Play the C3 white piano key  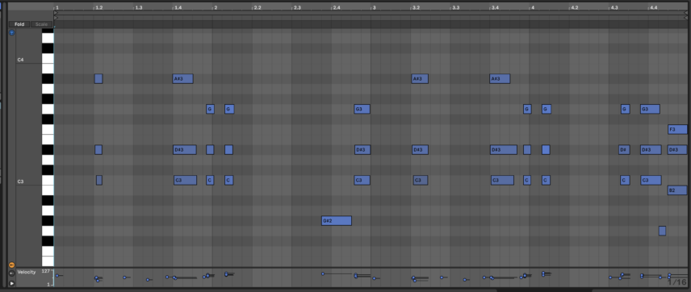tap(48, 180)
